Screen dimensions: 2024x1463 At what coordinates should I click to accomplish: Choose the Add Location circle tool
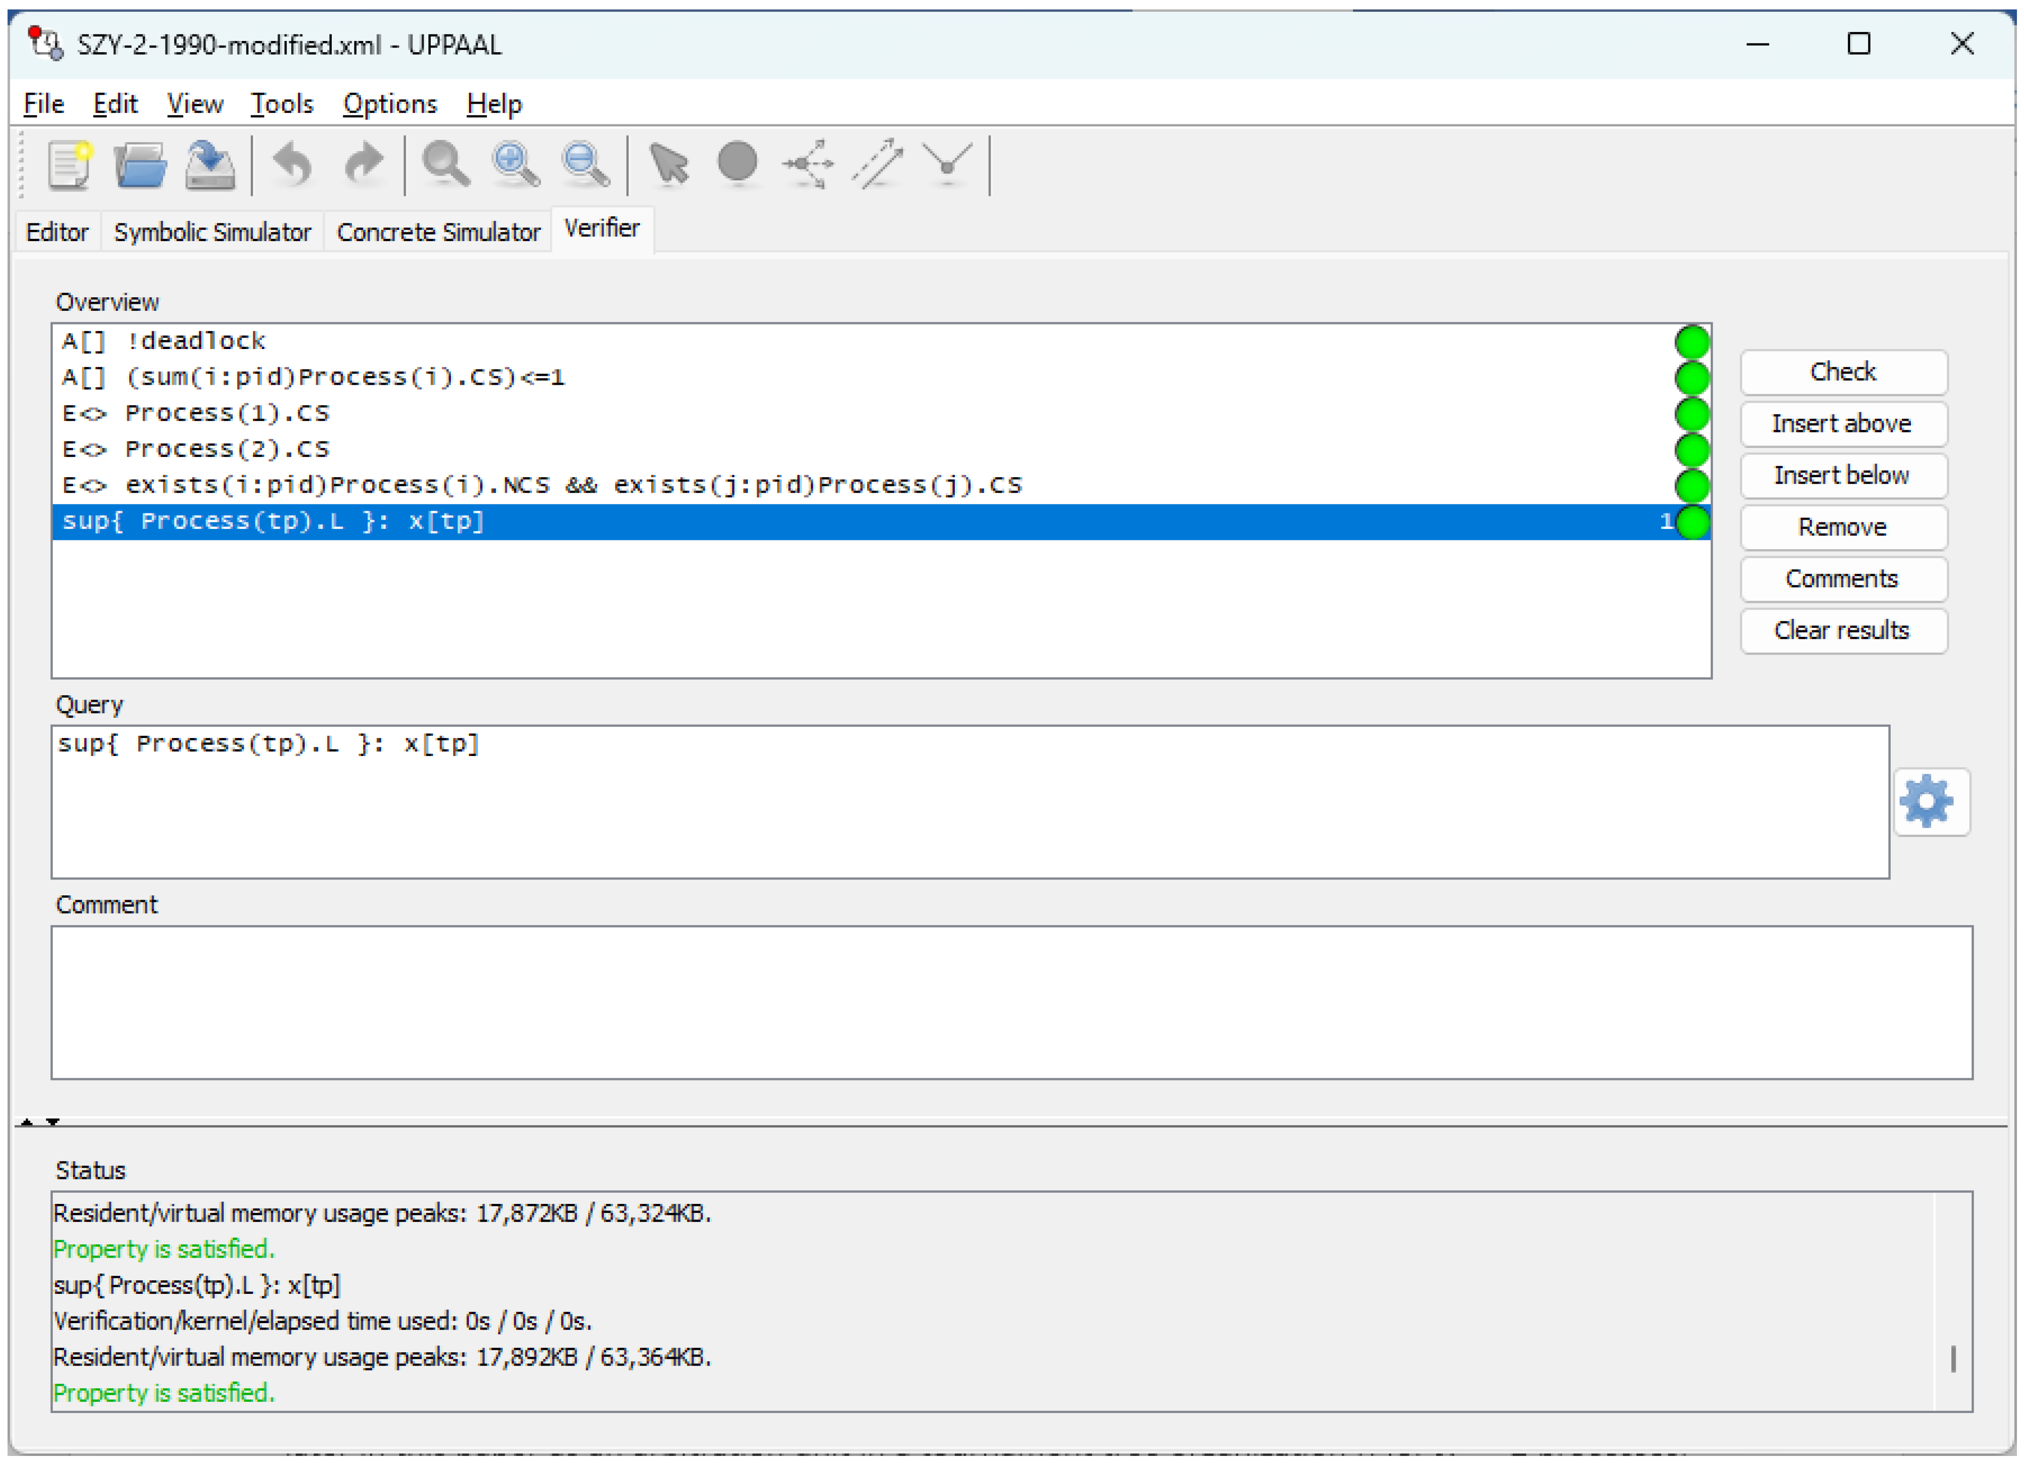[737, 163]
